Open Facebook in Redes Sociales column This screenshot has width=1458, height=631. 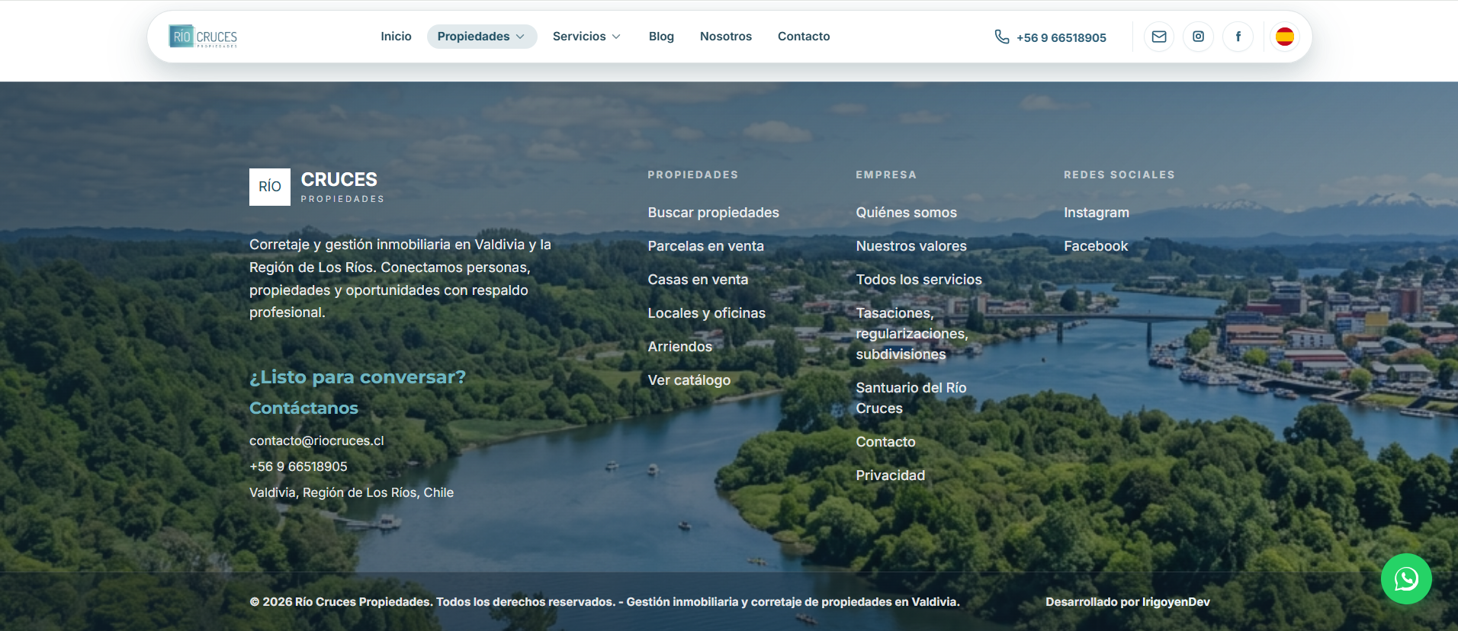click(x=1096, y=246)
